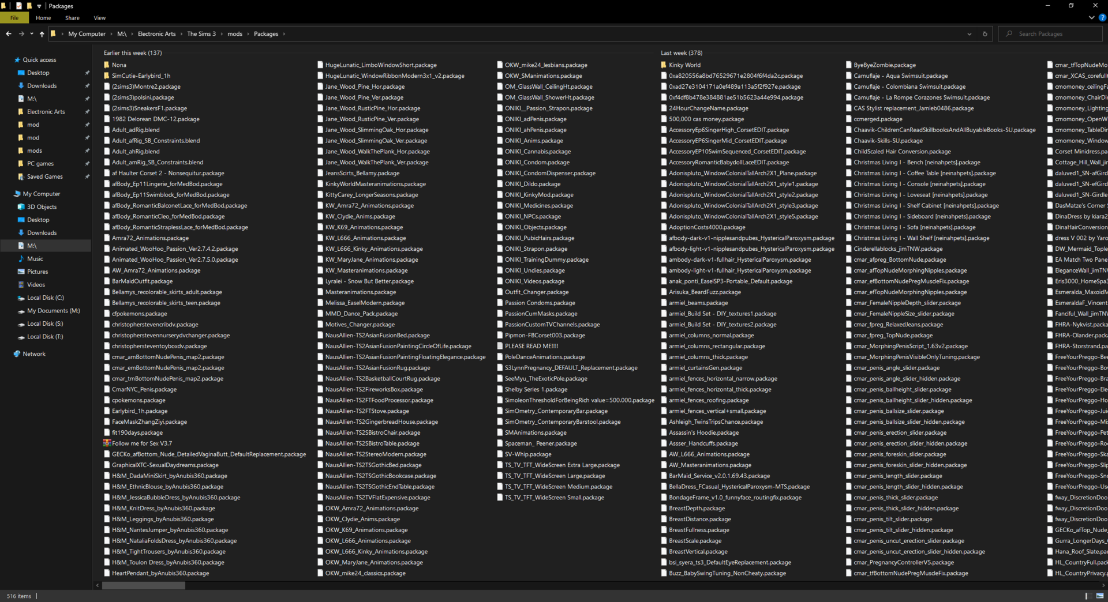Image resolution: width=1108 pixels, height=602 pixels.
Task: Open the Home ribbon tab
Action: 43,18
